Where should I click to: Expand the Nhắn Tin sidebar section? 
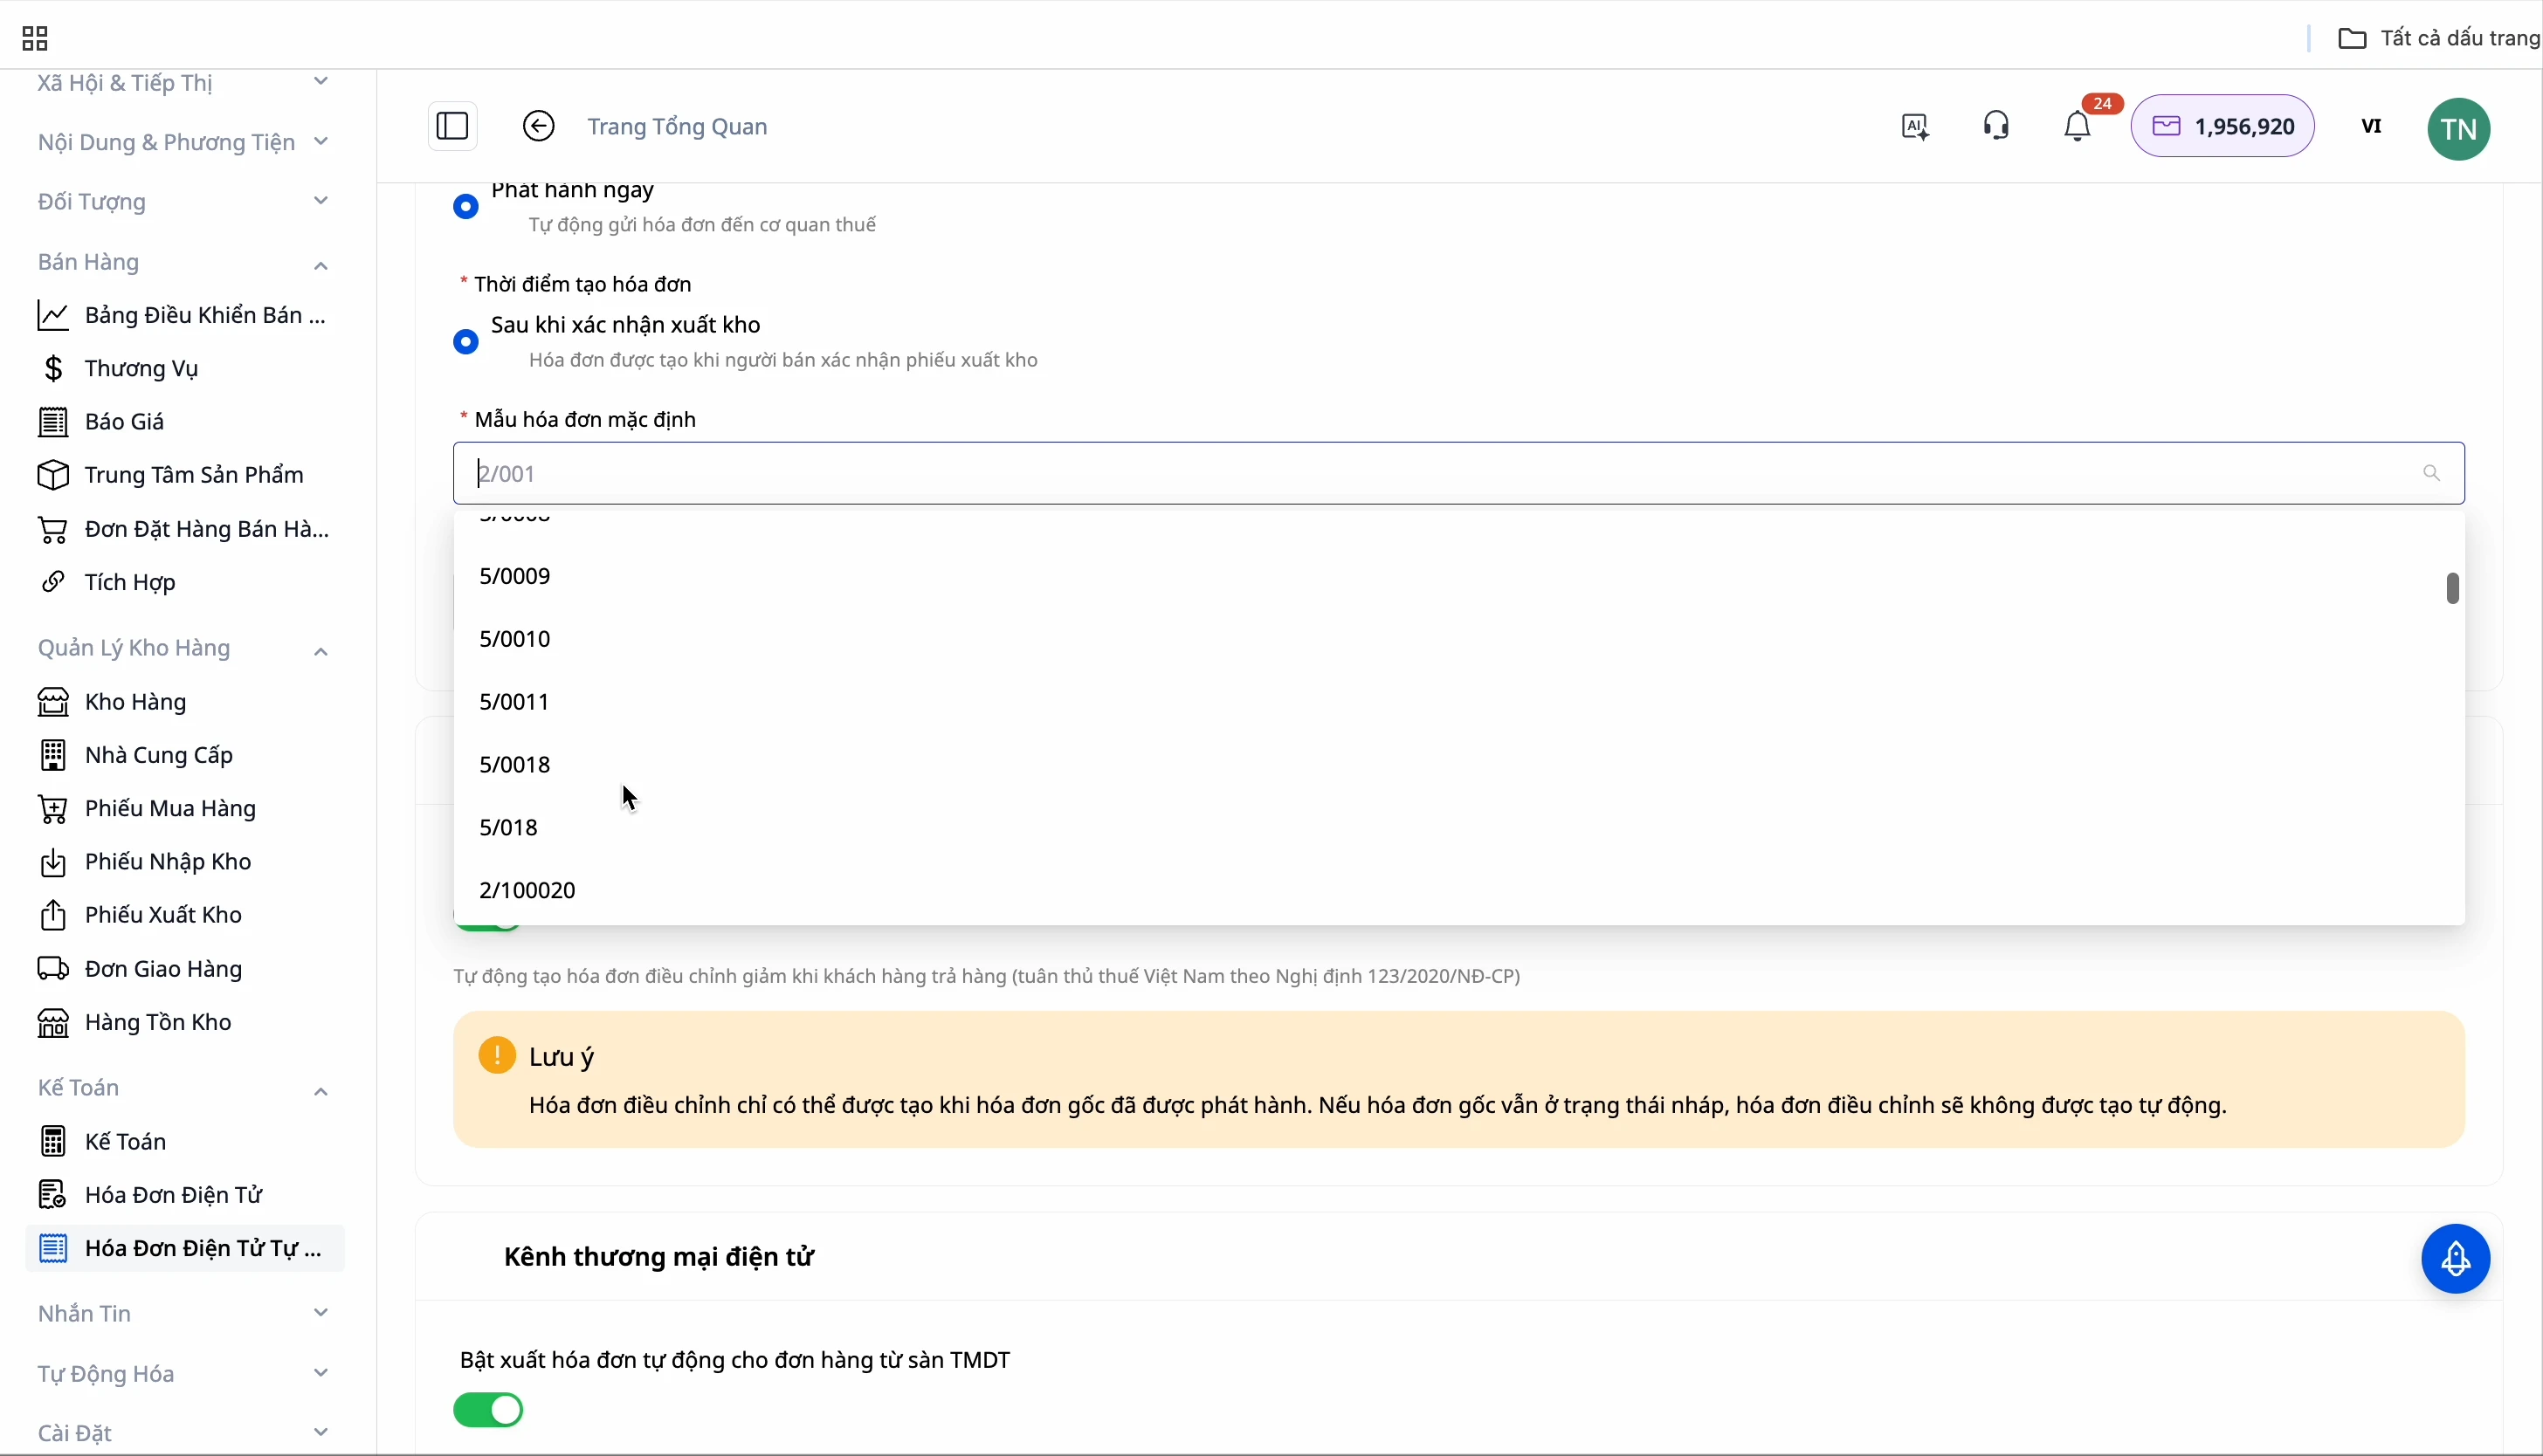(320, 1313)
